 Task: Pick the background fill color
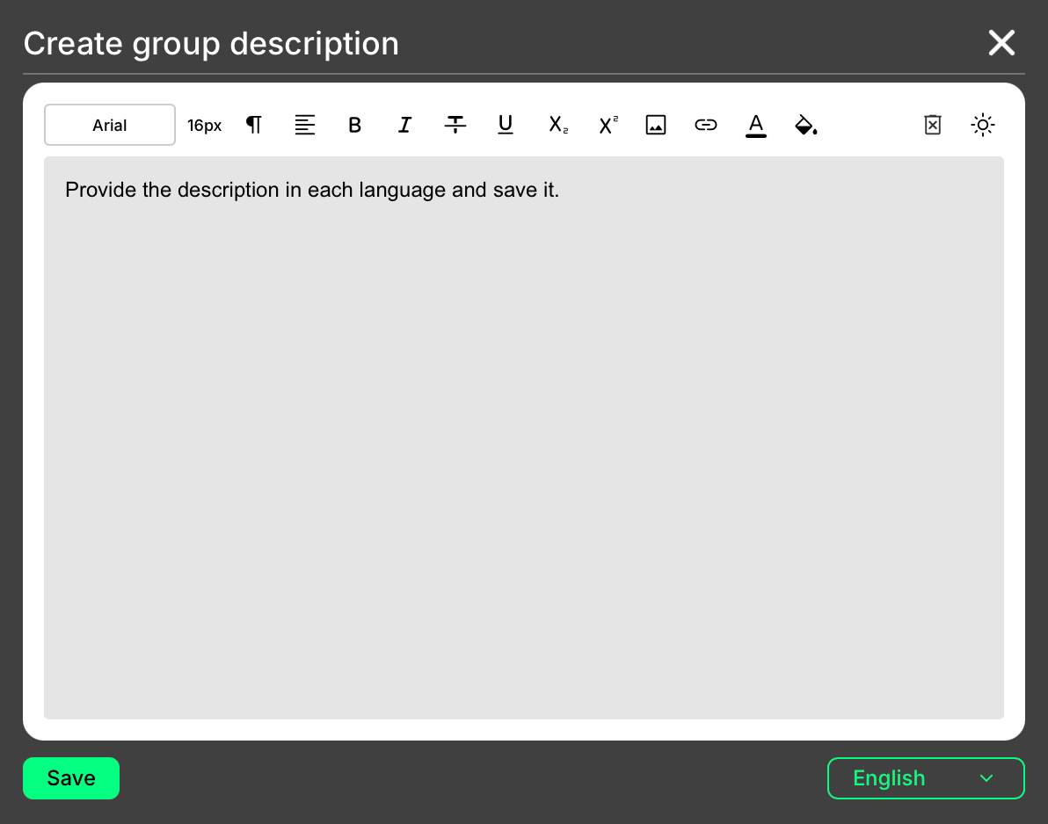tap(806, 125)
